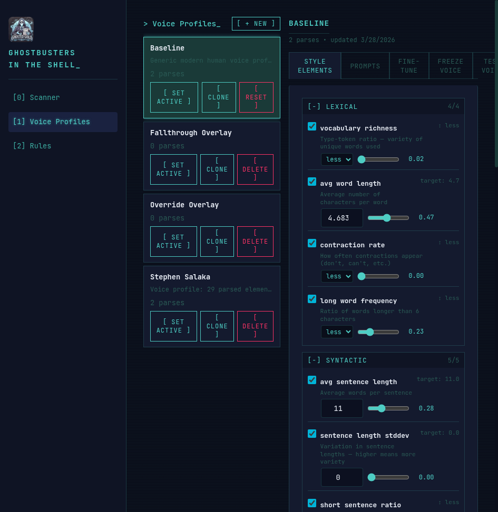The height and width of the screenshot is (512, 498).
Task: Reset the Baseline profile
Action: pos(256,97)
